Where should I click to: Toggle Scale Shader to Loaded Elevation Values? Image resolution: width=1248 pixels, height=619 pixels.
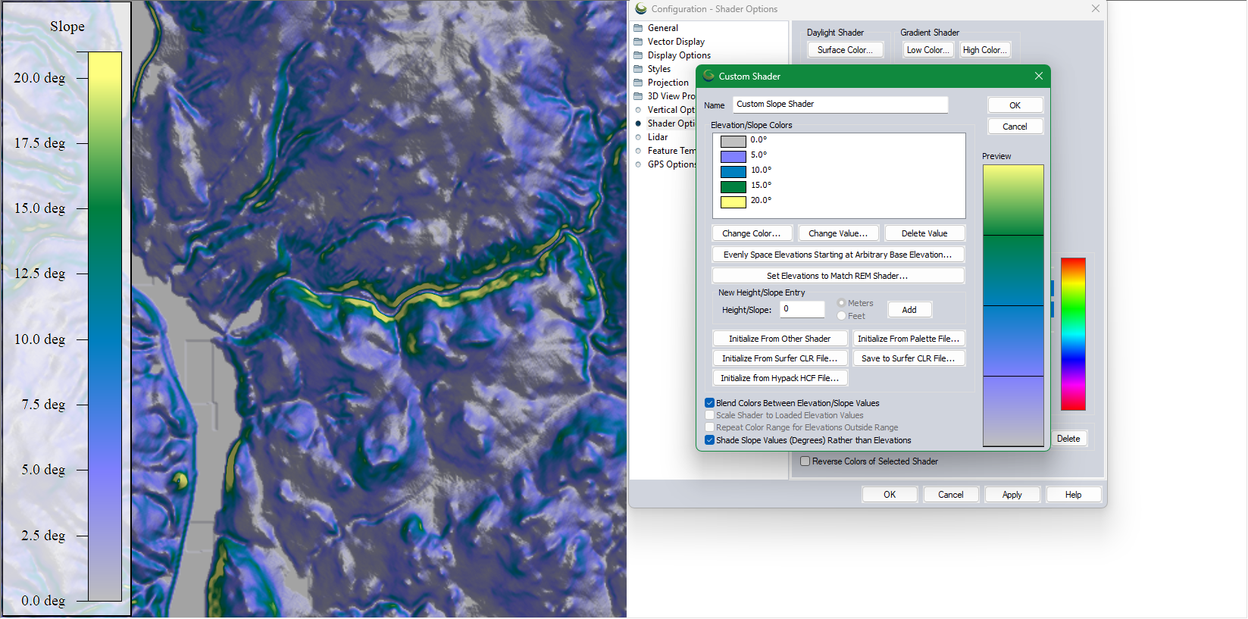tap(709, 415)
